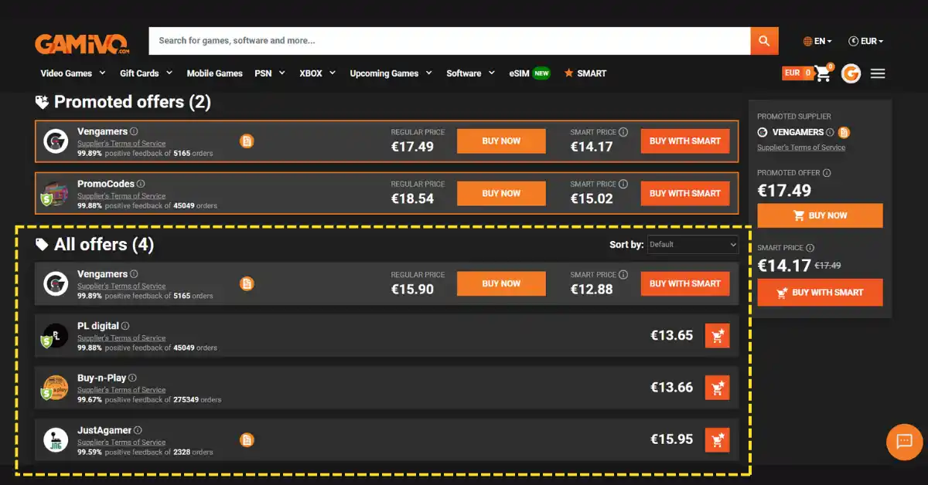Viewport: 928px width, 485px height.
Task: Click Buy With Smart in sidebar
Action: (820, 293)
